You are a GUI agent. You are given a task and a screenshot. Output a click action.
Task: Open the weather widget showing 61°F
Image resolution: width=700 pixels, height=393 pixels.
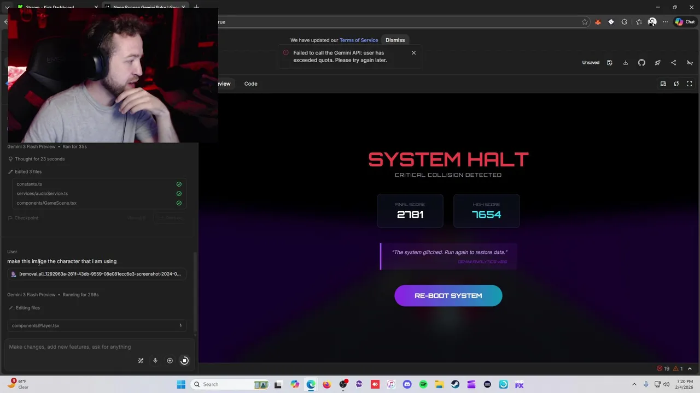(18, 384)
